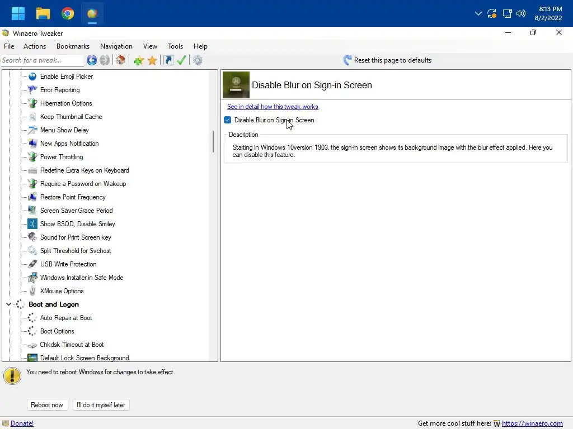Click the Power Throttling icon
The image size is (573, 429).
pos(32,157)
